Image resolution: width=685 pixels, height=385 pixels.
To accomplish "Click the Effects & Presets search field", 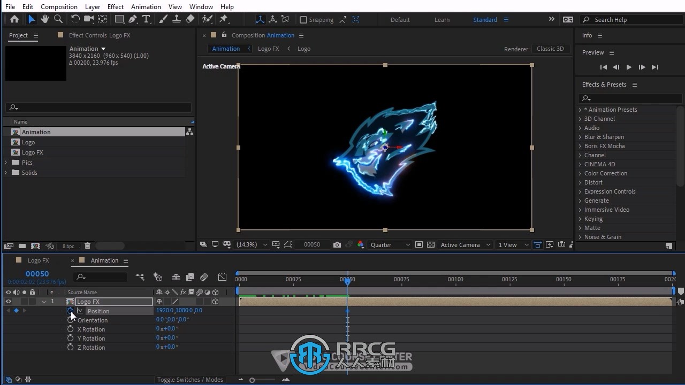I will 630,98.
